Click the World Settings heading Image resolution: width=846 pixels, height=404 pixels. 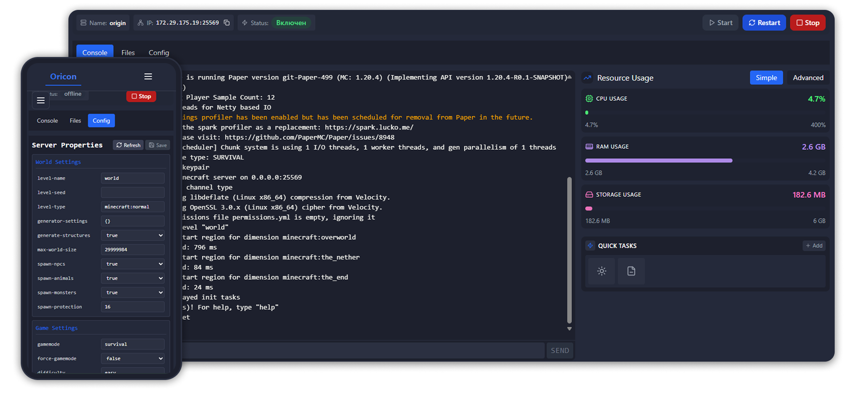pyautogui.click(x=58, y=162)
